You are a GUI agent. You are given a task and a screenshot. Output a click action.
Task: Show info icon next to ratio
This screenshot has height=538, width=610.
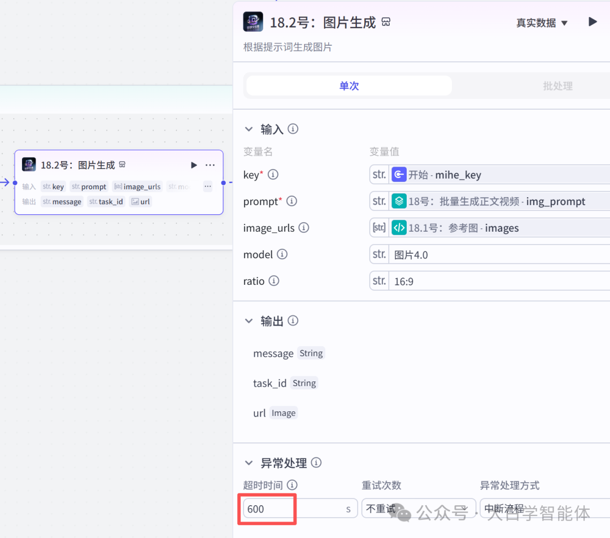pyautogui.click(x=274, y=281)
